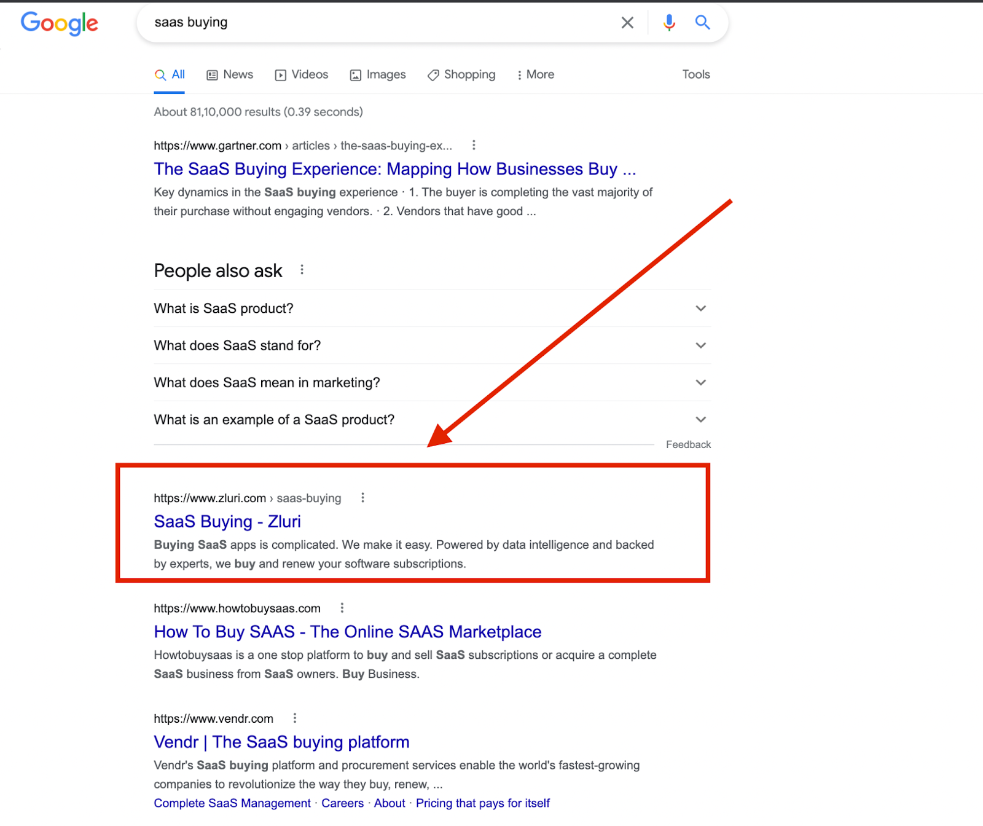Switch to the Images tab
The height and width of the screenshot is (826, 983).
[x=378, y=74]
